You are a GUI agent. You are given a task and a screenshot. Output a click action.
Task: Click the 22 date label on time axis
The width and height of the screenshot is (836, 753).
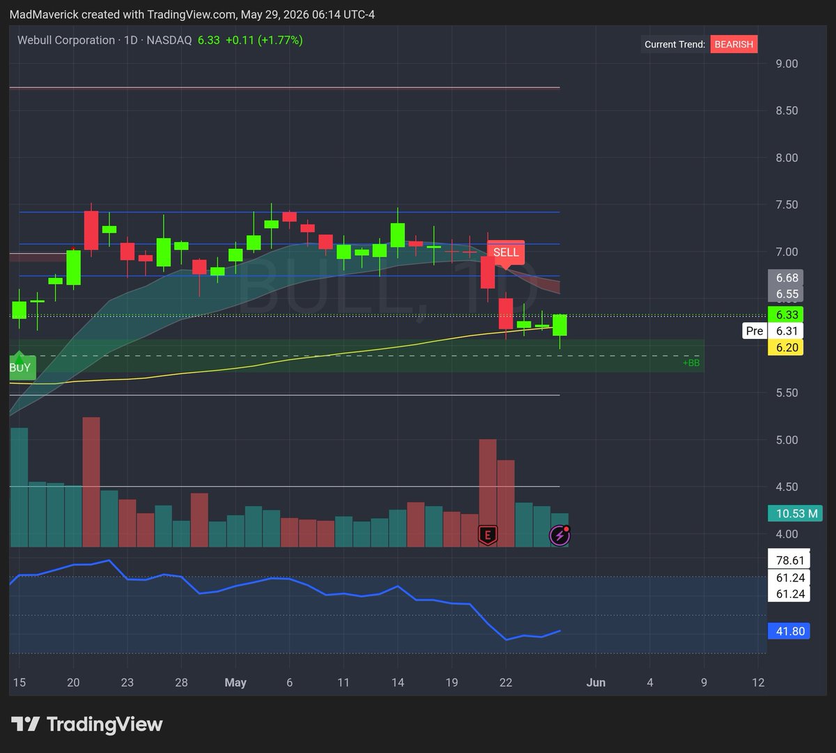click(506, 683)
